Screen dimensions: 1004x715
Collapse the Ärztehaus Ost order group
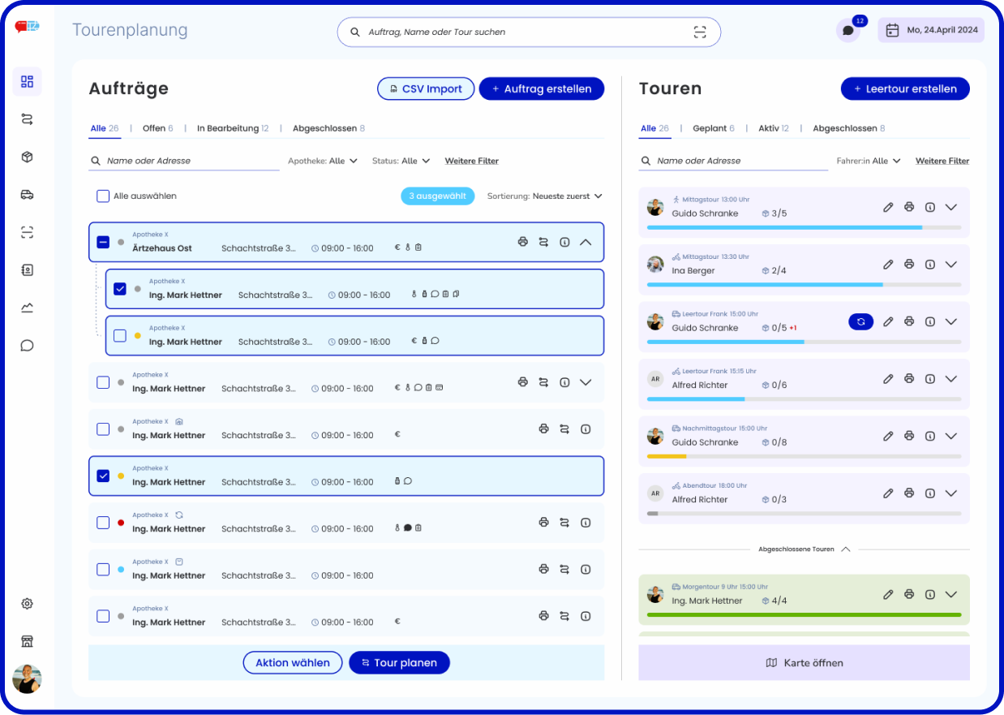click(x=586, y=242)
